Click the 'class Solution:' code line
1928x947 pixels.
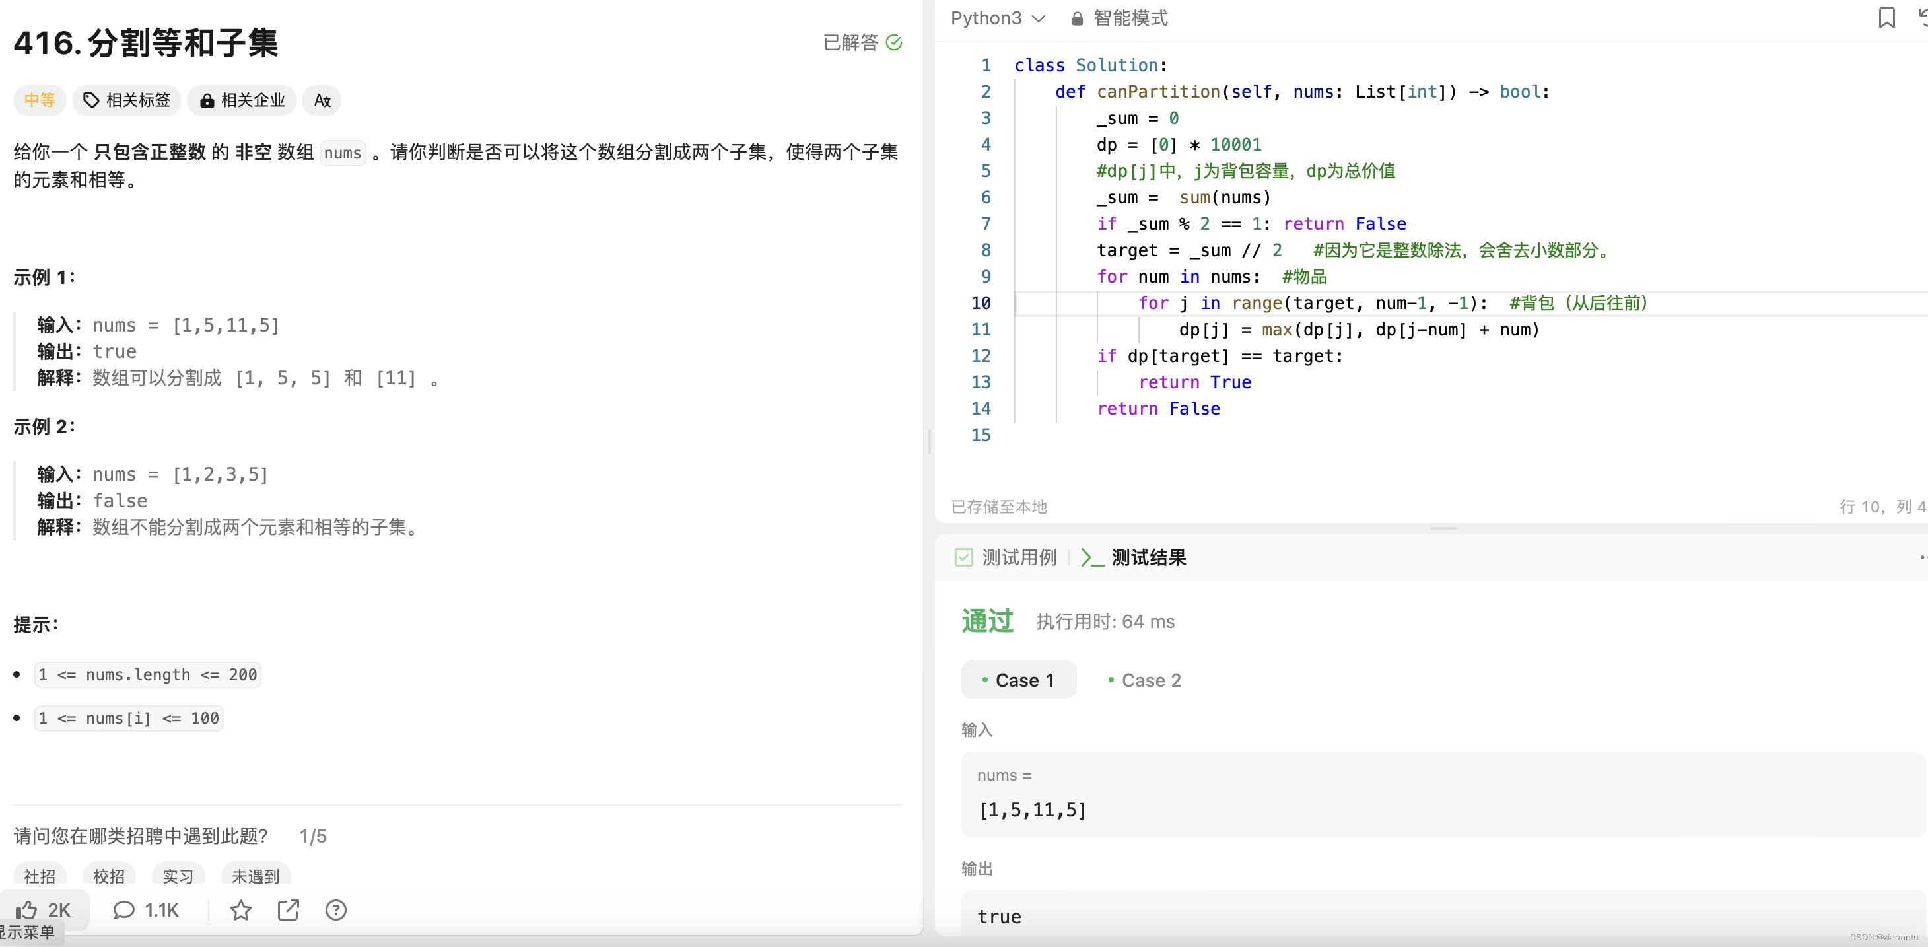tap(1091, 66)
